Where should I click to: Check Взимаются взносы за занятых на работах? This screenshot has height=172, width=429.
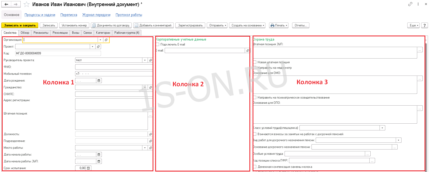pos(255,134)
